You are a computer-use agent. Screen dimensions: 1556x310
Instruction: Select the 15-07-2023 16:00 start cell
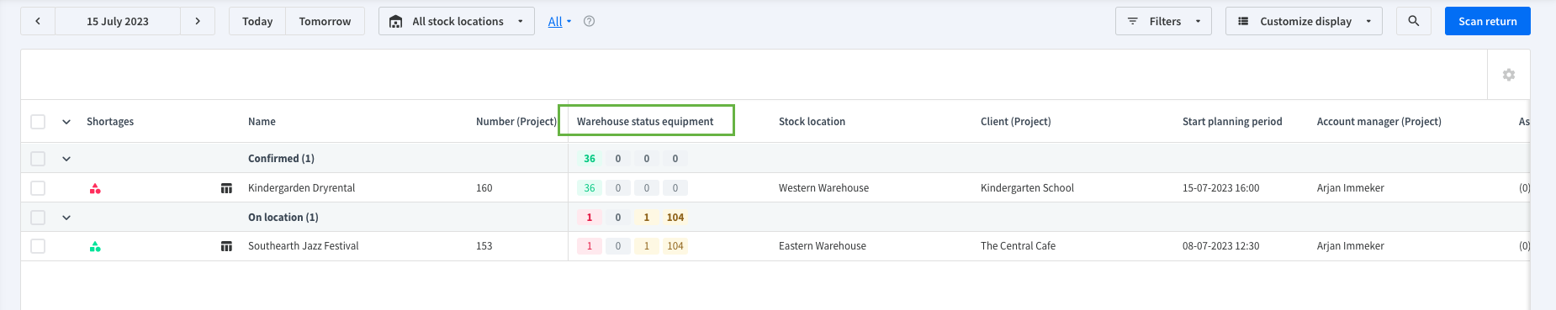tap(1220, 188)
